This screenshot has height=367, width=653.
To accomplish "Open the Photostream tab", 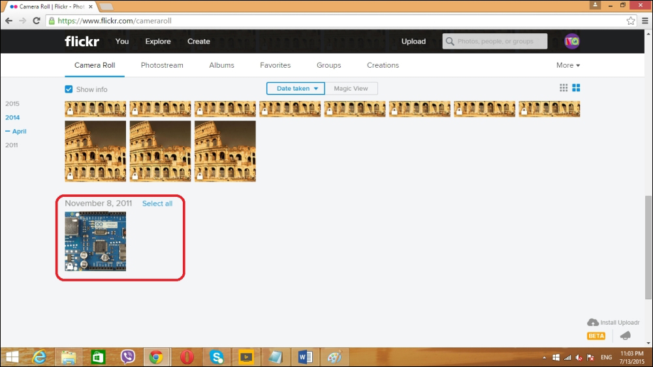I will [162, 65].
